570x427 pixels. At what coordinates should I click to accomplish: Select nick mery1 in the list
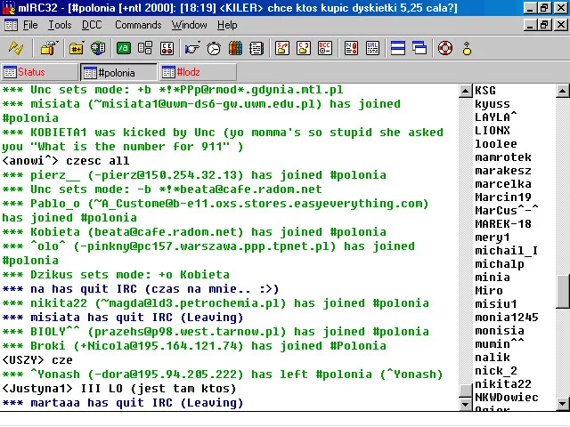[493, 238]
